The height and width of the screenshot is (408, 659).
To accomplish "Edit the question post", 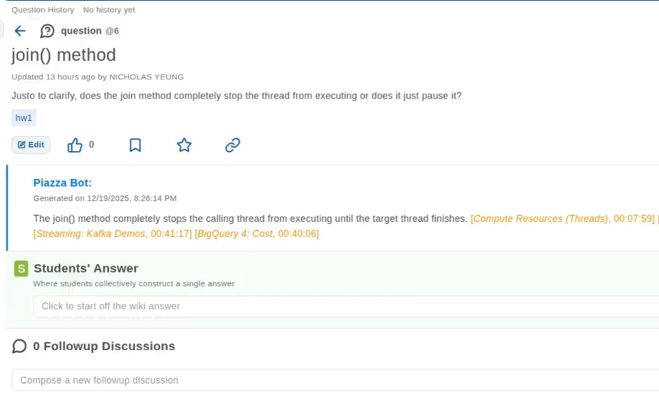I will point(31,145).
